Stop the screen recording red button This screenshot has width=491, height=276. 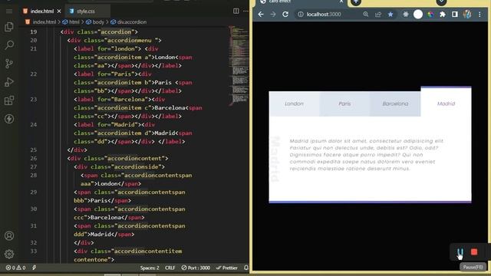(474, 252)
